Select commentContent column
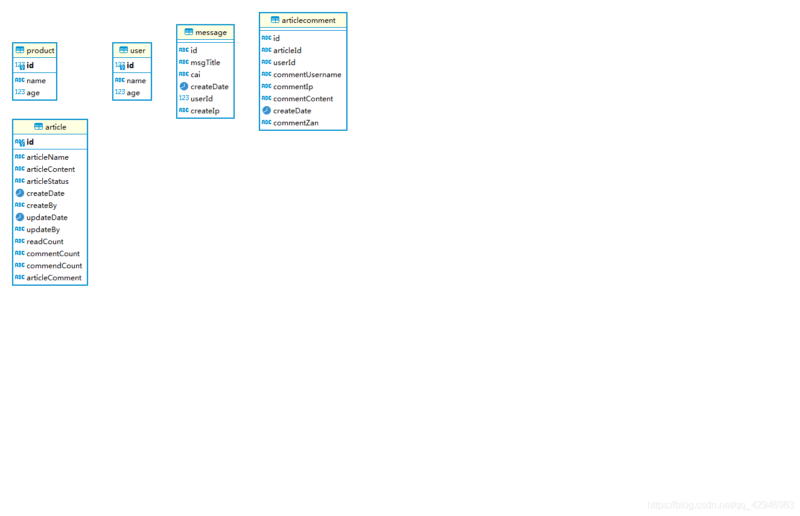Image resolution: width=800 pixels, height=516 pixels. (x=303, y=98)
